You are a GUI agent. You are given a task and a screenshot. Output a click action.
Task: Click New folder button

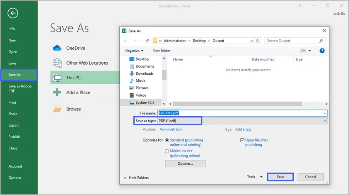161,51
